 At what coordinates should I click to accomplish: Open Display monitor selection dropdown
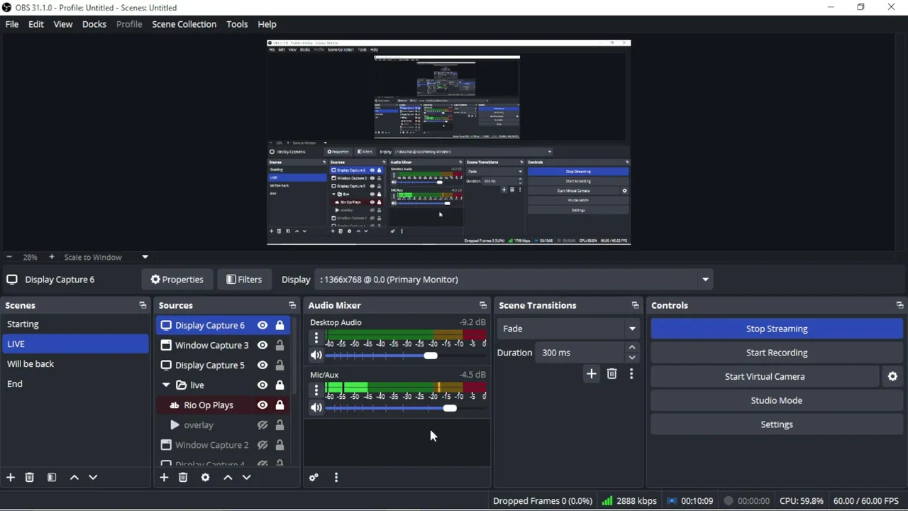pyautogui.click(x=705, y=280)
